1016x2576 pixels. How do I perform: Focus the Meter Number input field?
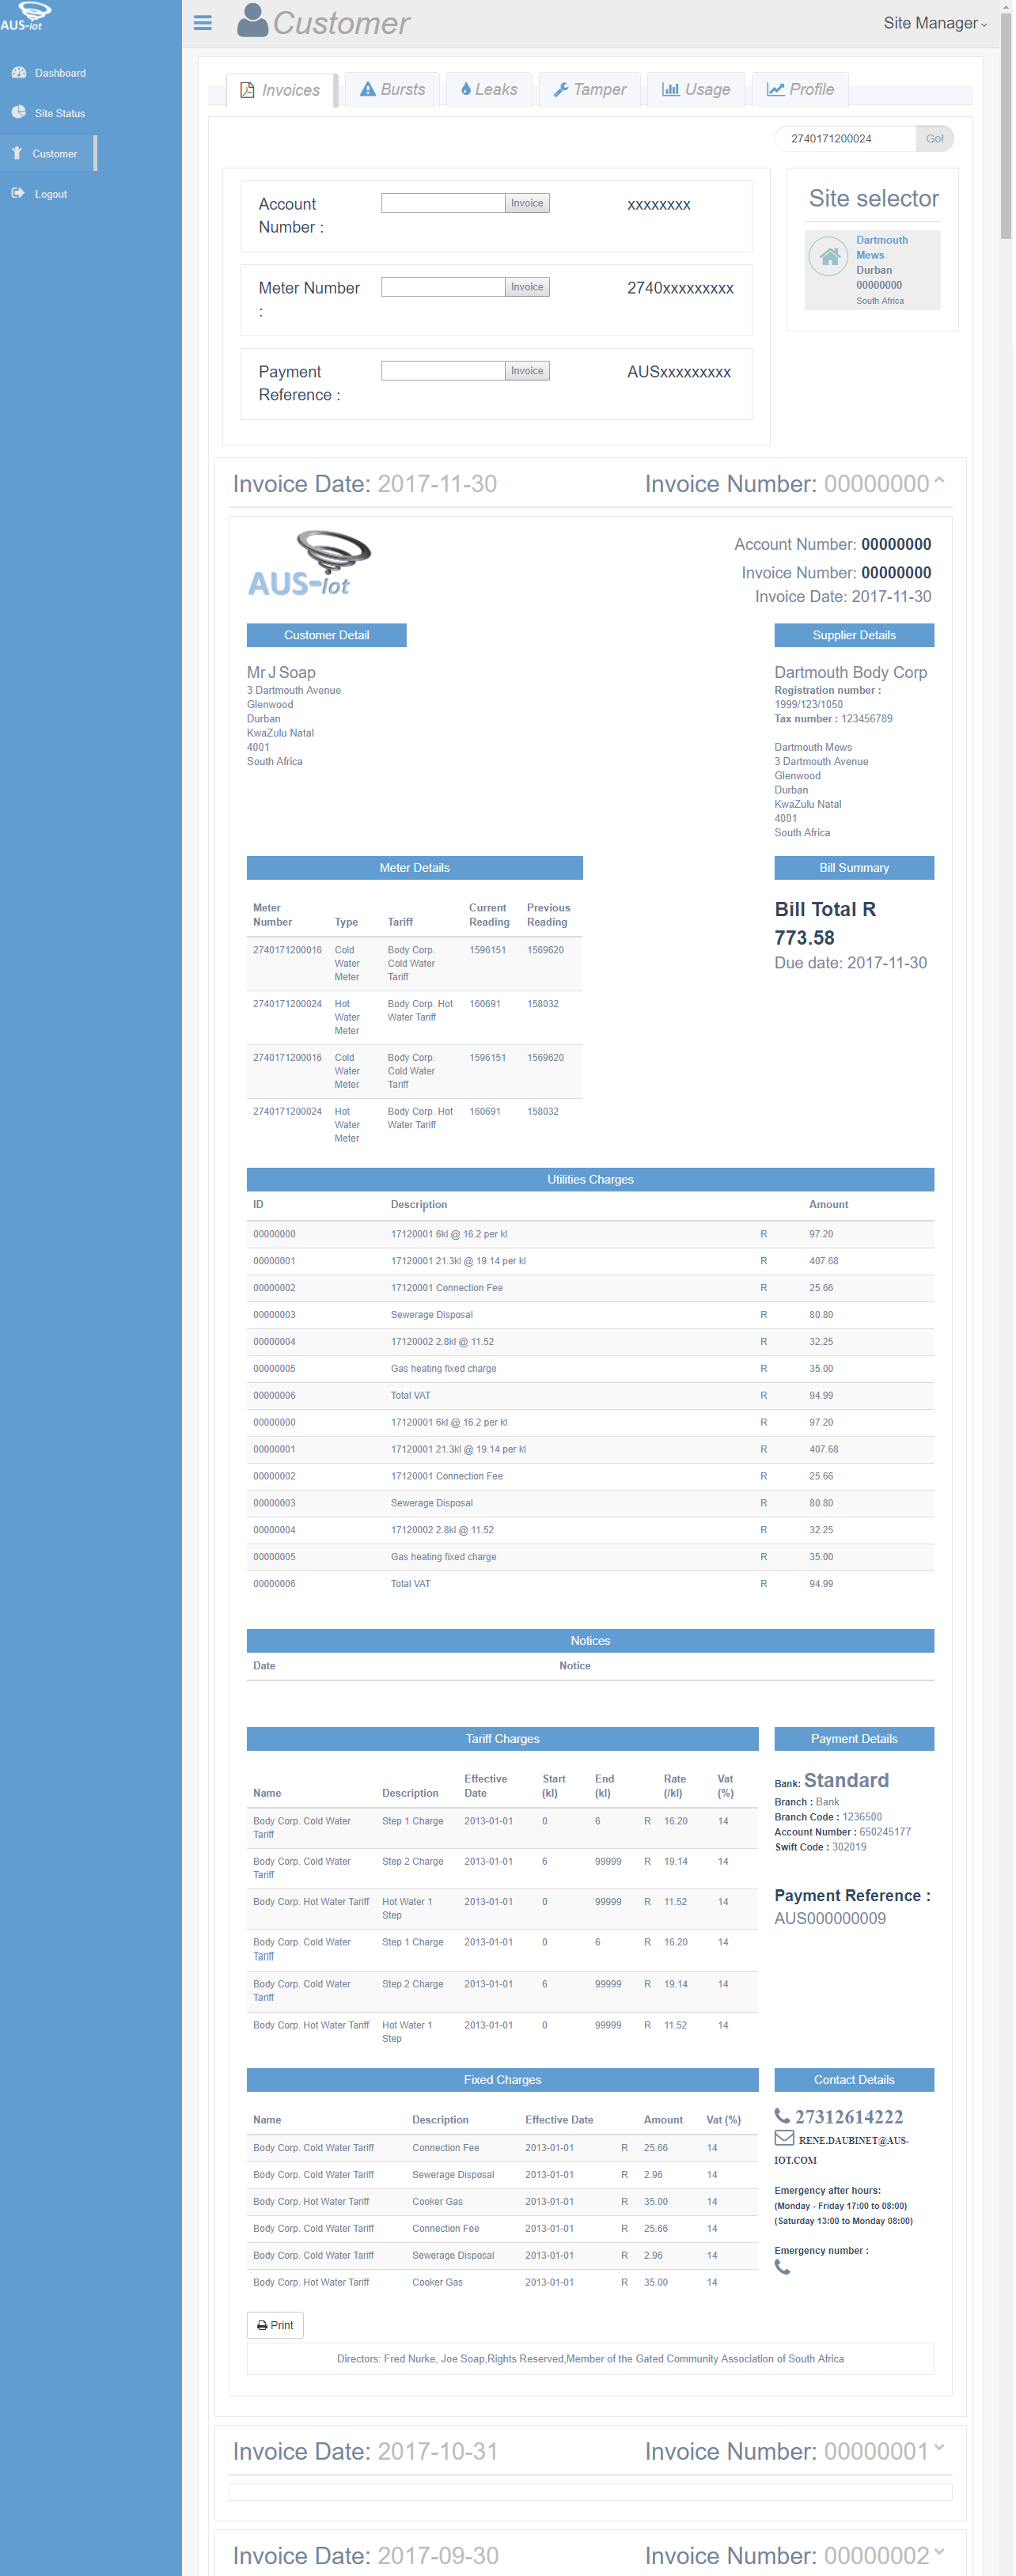tap(443, 287)
